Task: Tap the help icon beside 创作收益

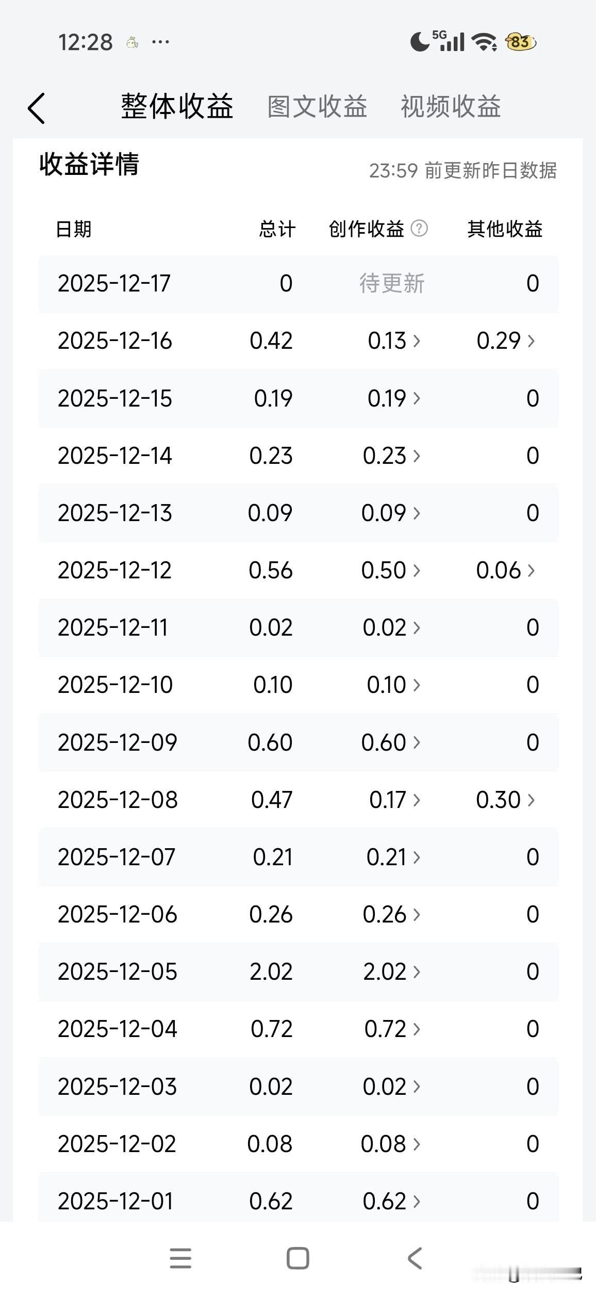Action: 419,228
